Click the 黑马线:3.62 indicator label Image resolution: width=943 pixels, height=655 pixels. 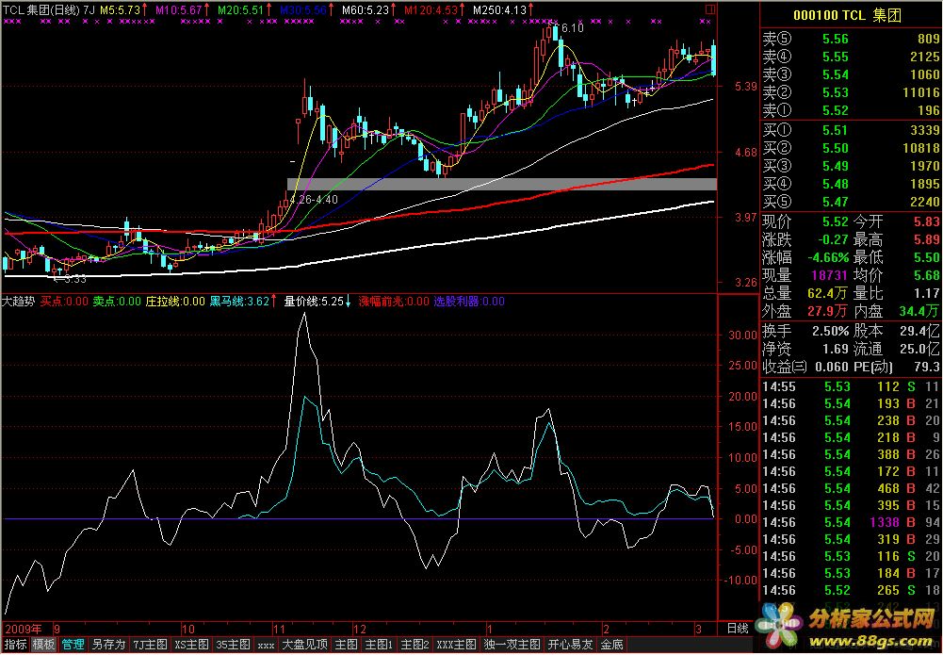[238, 302]
